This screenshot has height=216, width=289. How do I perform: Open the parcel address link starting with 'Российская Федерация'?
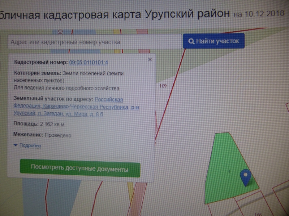[x=76, y=107]
